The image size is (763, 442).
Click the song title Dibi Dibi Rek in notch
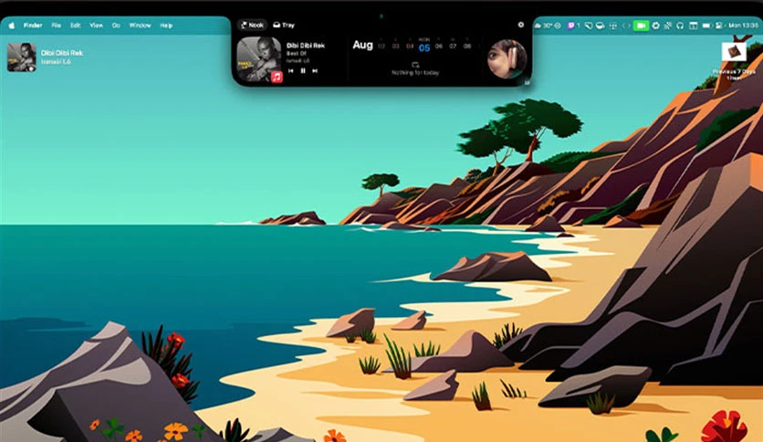tap(306, 46)
